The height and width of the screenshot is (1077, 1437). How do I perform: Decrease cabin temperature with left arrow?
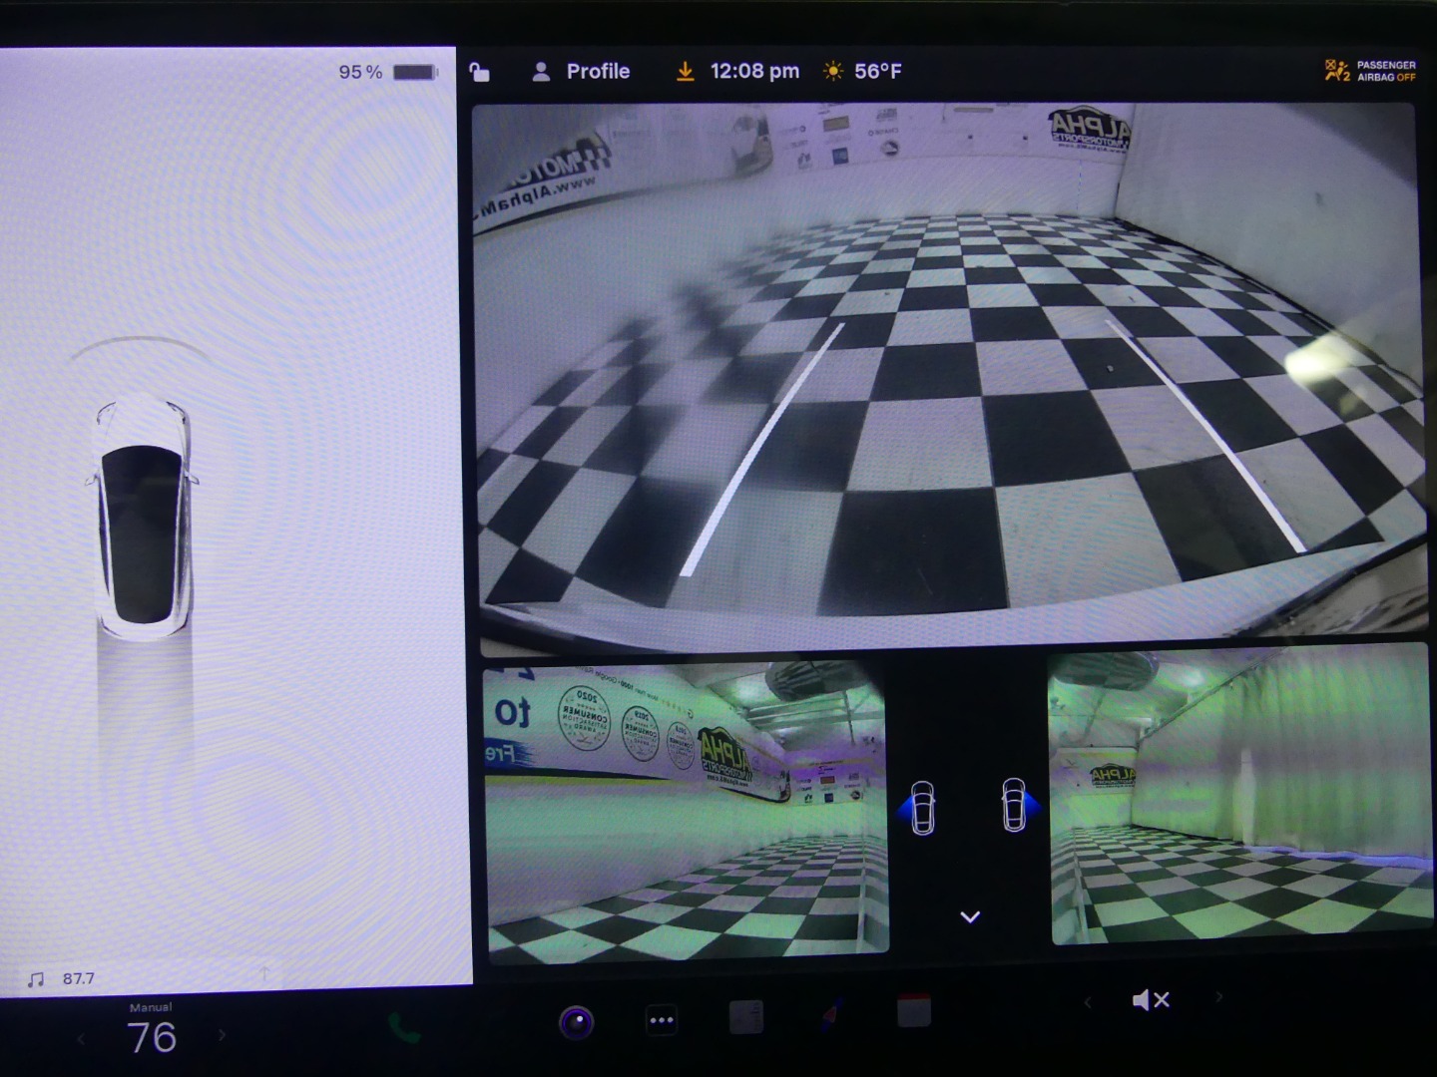(x=82, y=1039)
